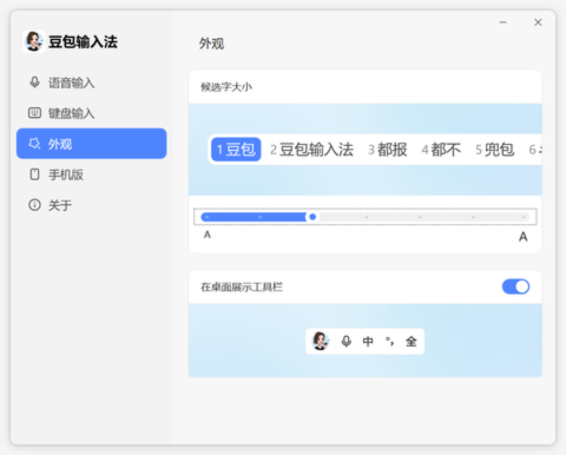Select candidate 5 兜包
This screenshot has width=566, height=455.
click(495, 149)
